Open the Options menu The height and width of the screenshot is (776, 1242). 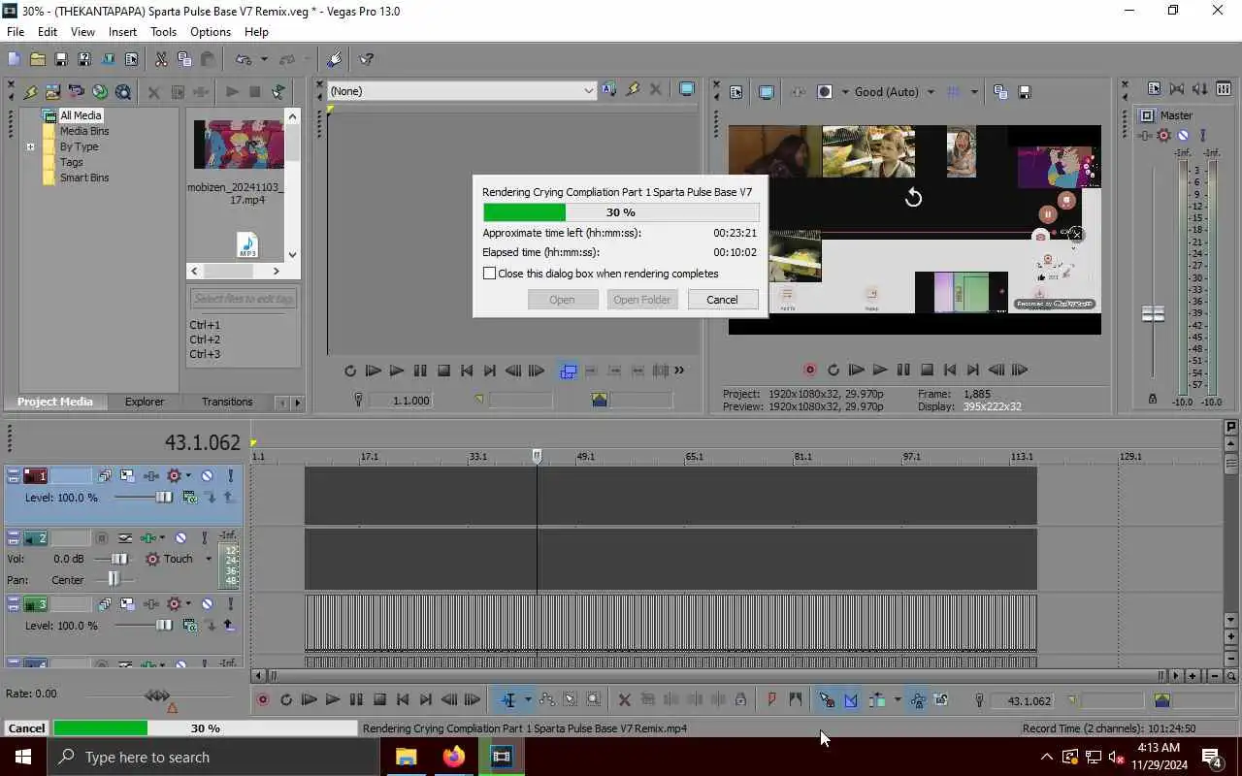(211, 32)
